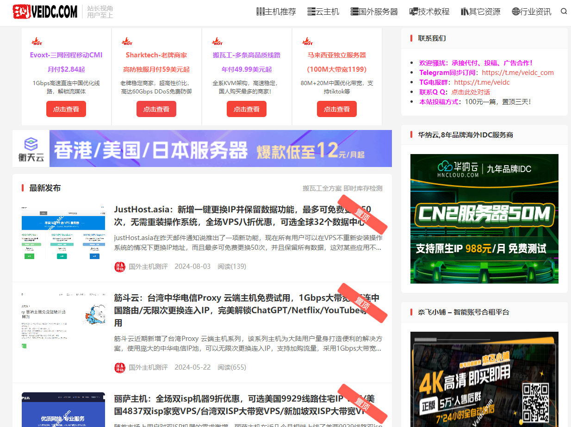Click 欢迎骚扰:承接代付、投稿、广告合作 text
The height and width of the screenshot is (427, 571).
[476, 63]
